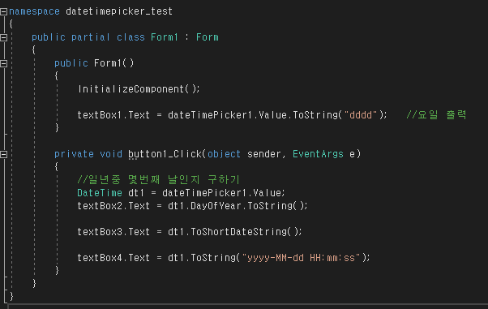This screenshot has height=309, width=488.
Task: Collapse the button1_Click method
Action: [4, 154]
